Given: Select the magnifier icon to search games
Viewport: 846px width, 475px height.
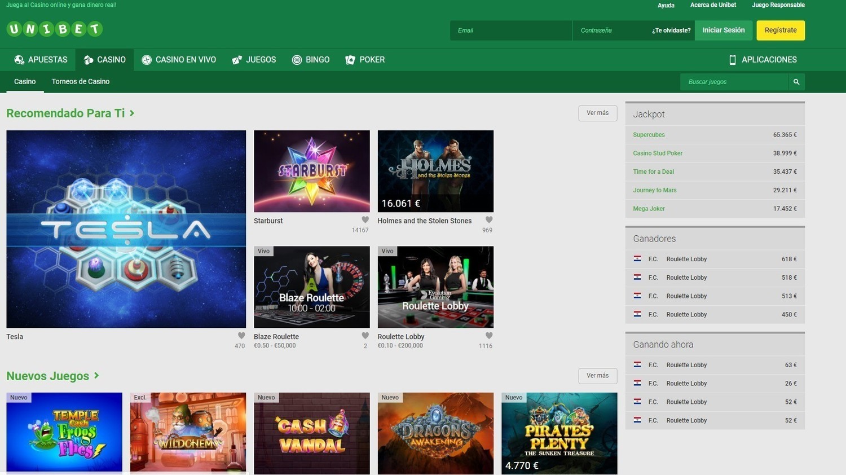Looking at the screenshot, I should 796,81.
